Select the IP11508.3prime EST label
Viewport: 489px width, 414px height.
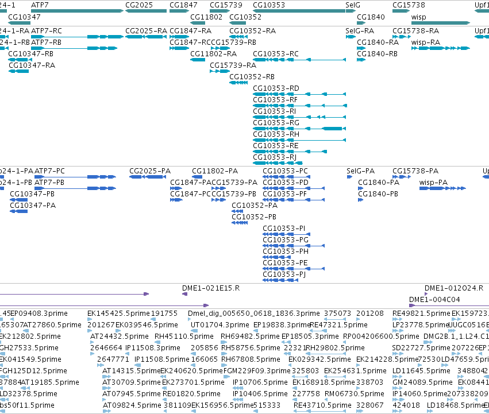click(x=153, y=348)
